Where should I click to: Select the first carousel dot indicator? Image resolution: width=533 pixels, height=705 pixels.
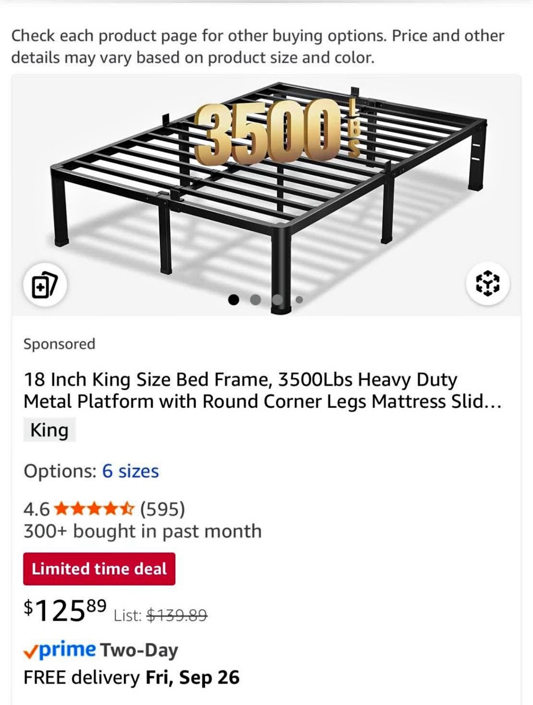point(233,300)
